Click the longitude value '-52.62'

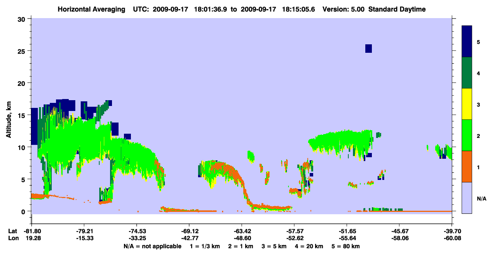click(x=294, y=239)
